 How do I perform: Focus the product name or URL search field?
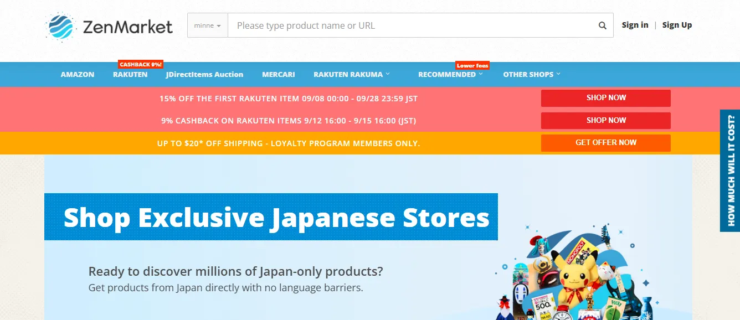click(x=413, y=25)
